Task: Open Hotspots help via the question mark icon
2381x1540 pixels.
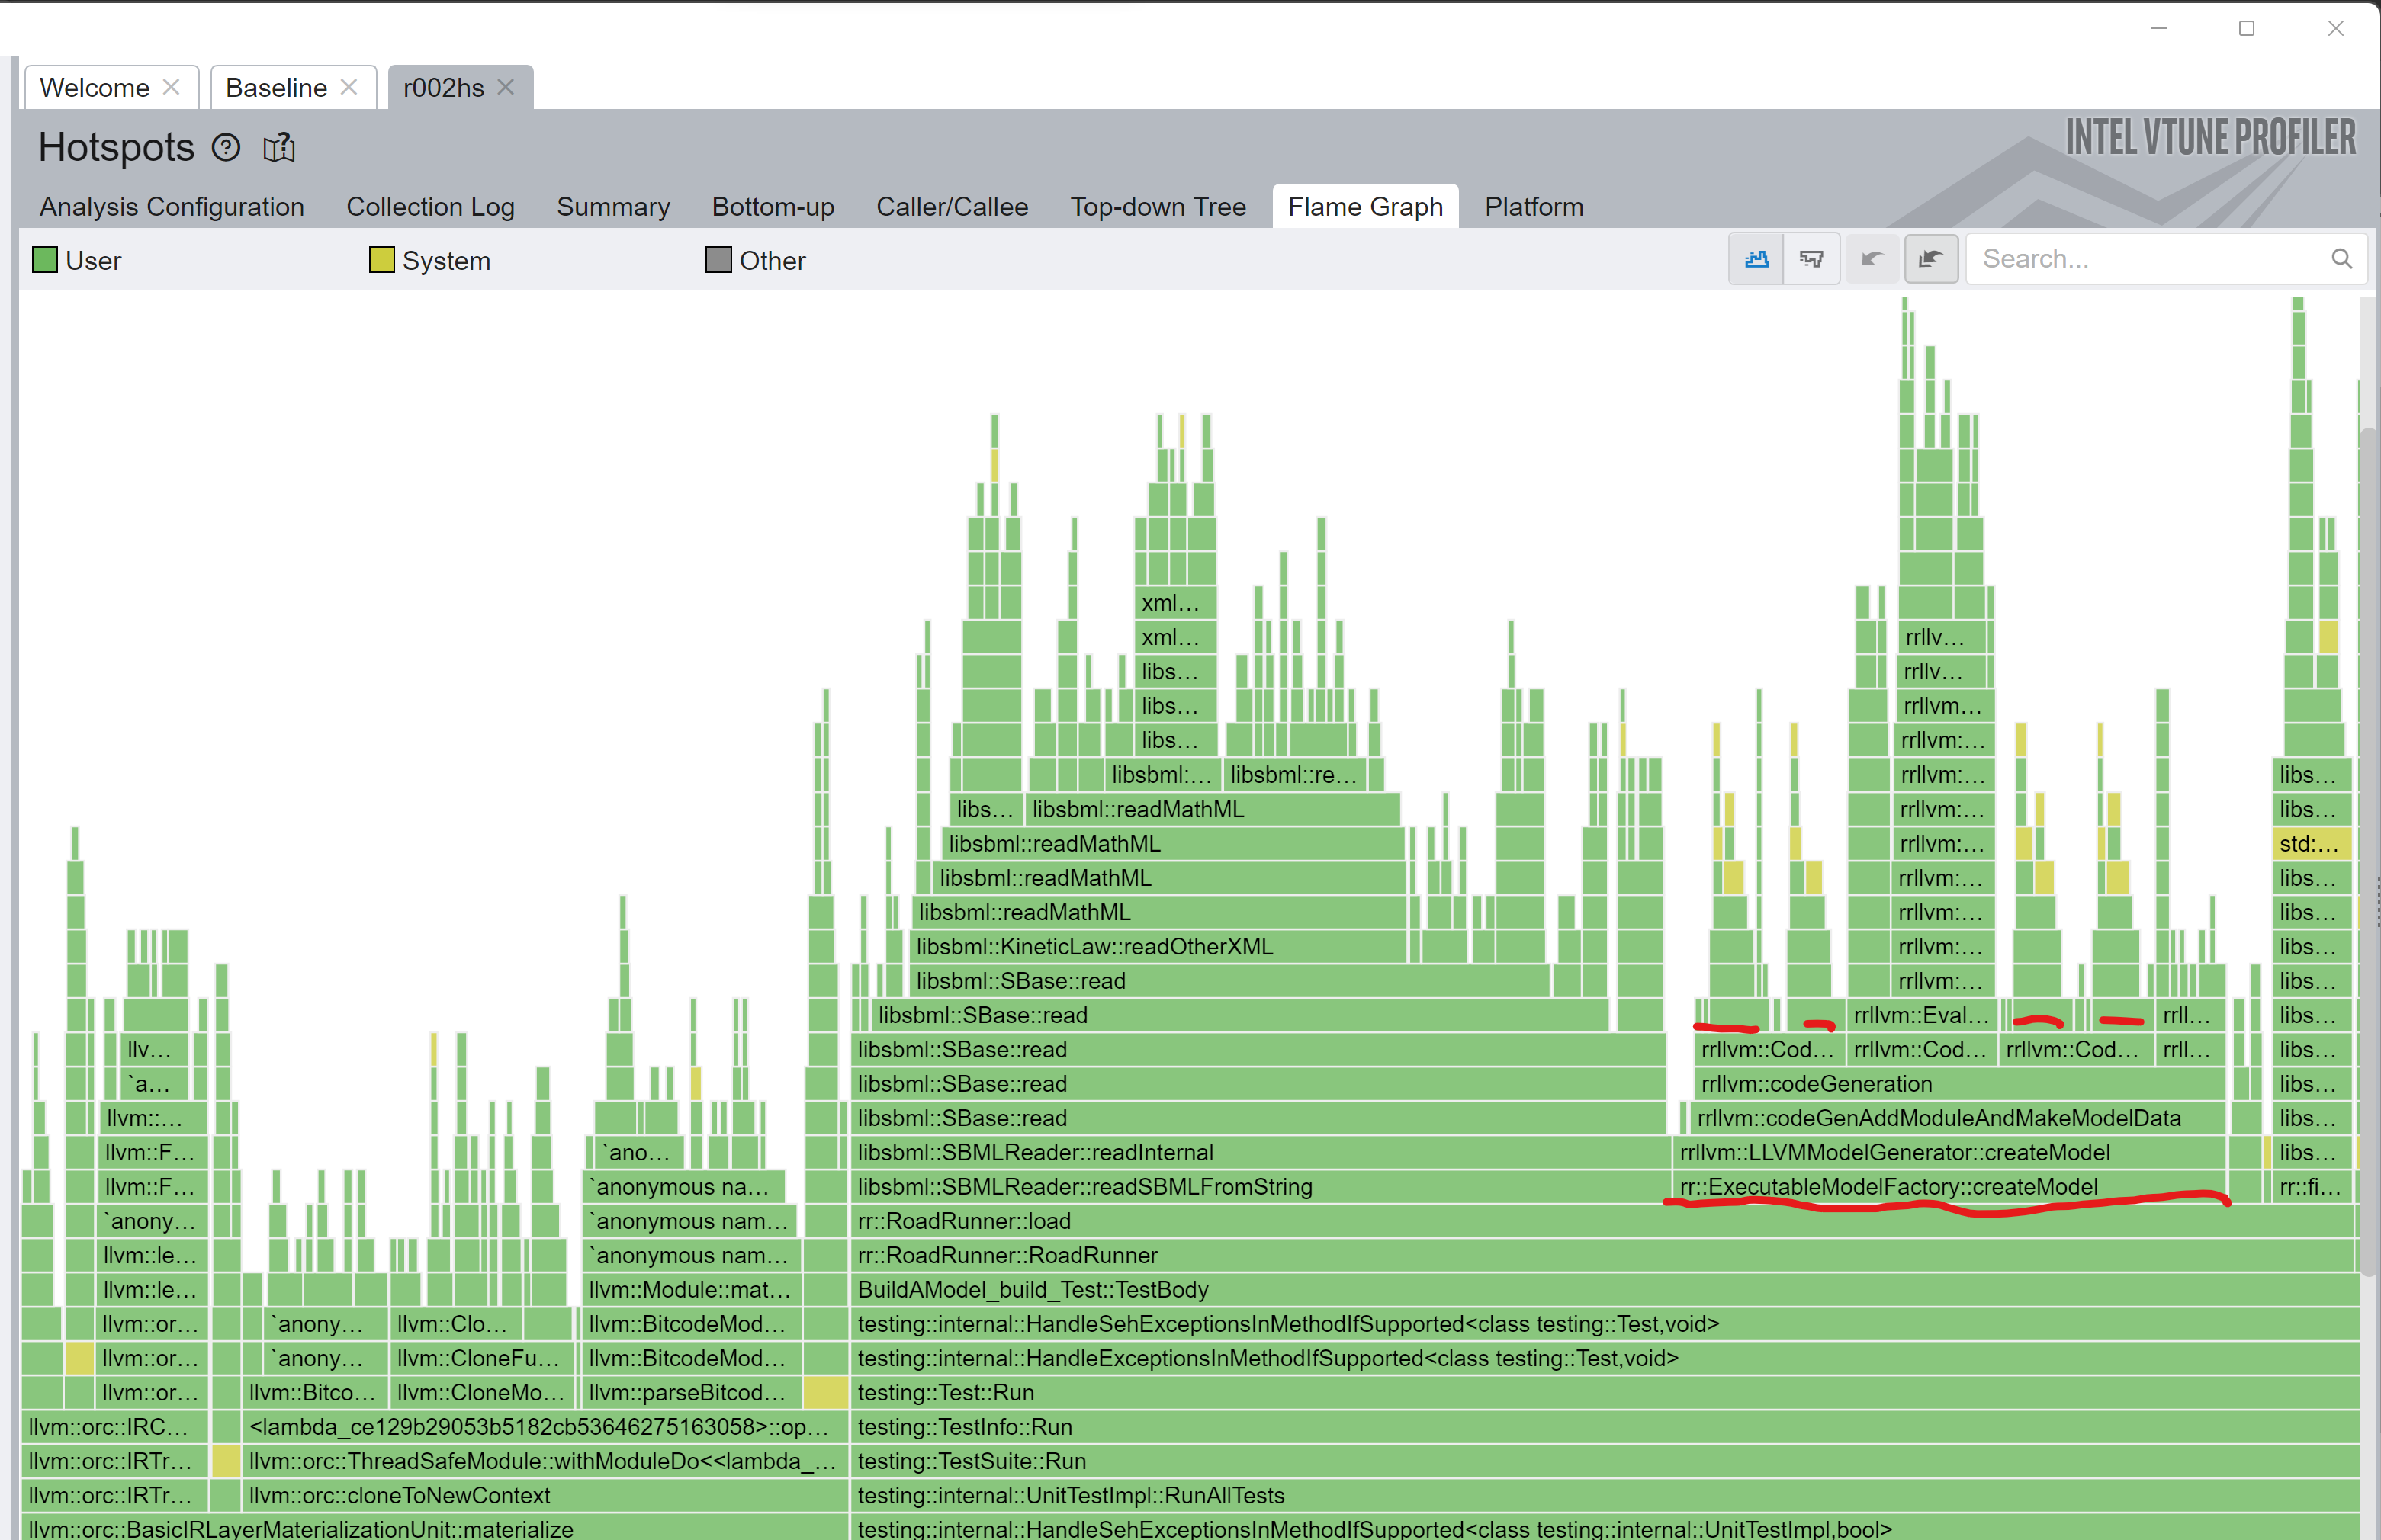Action: [226, 148]
